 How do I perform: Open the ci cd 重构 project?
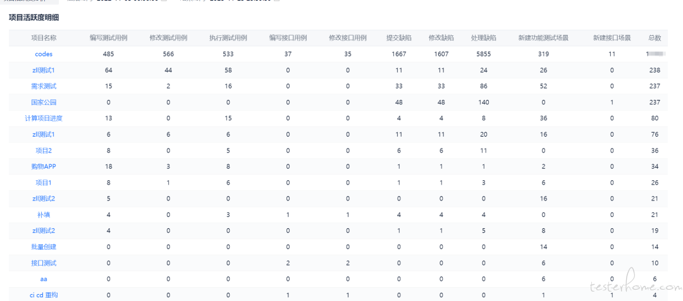coord(44,295)
